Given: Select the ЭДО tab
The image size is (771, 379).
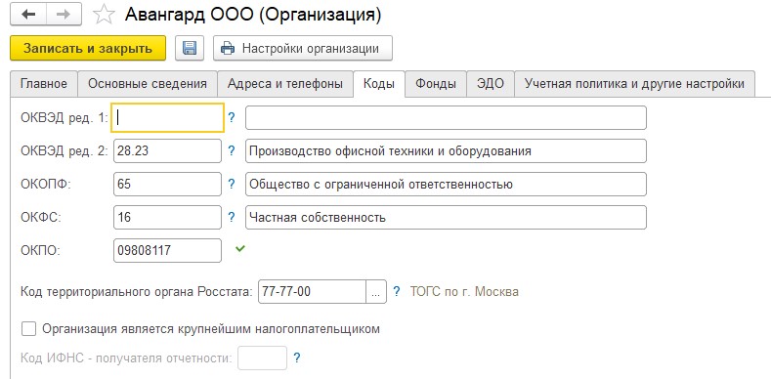Looking at the screenshot, I should [x=491, y=84].
